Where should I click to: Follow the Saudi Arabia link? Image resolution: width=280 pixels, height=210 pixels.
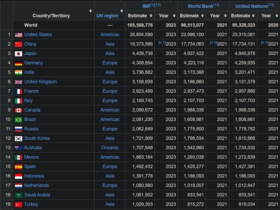[x=37, y=195]
